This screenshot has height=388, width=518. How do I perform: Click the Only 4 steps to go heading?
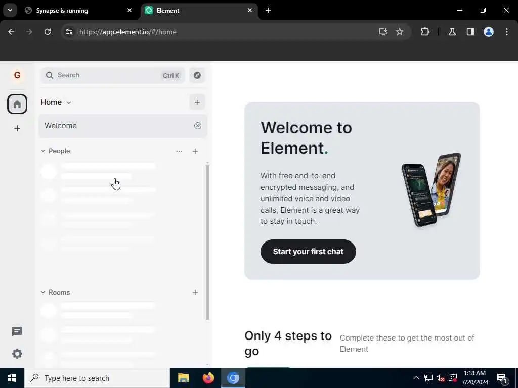(288, 343)
